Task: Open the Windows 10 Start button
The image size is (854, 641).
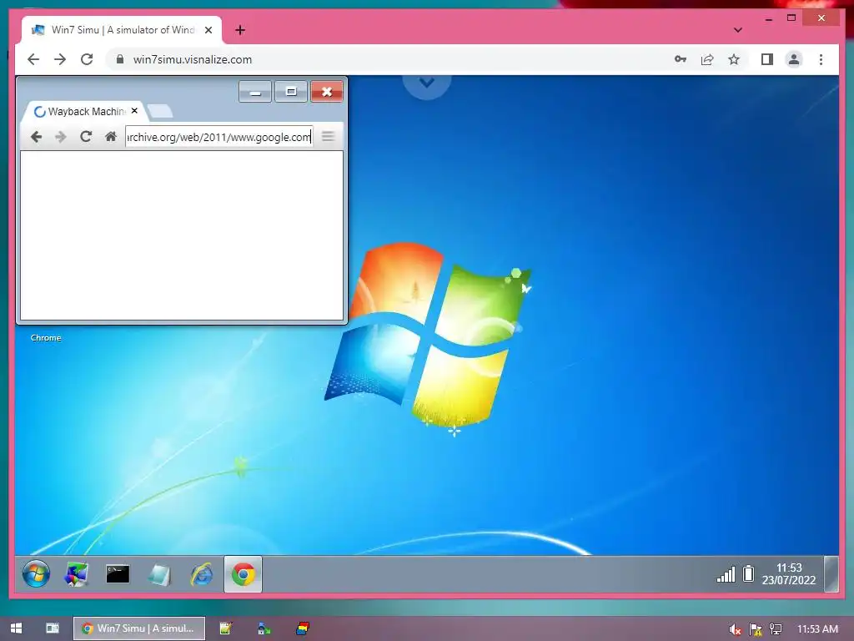Action: 17,628
